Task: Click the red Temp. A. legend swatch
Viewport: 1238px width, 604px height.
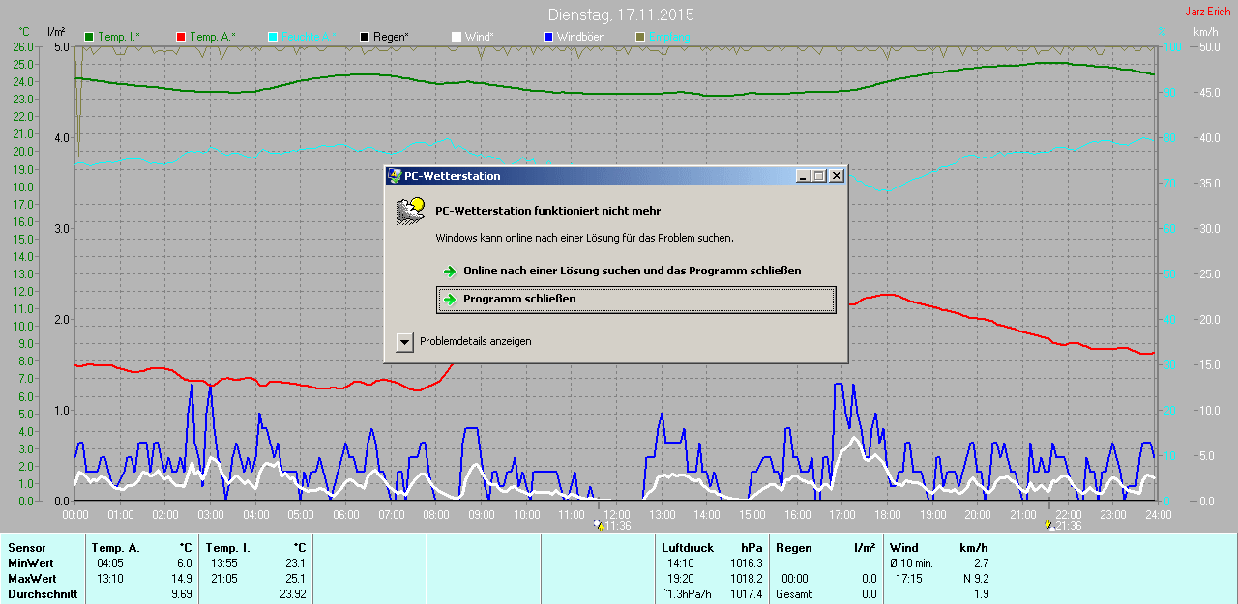Action: click(181, 37)
